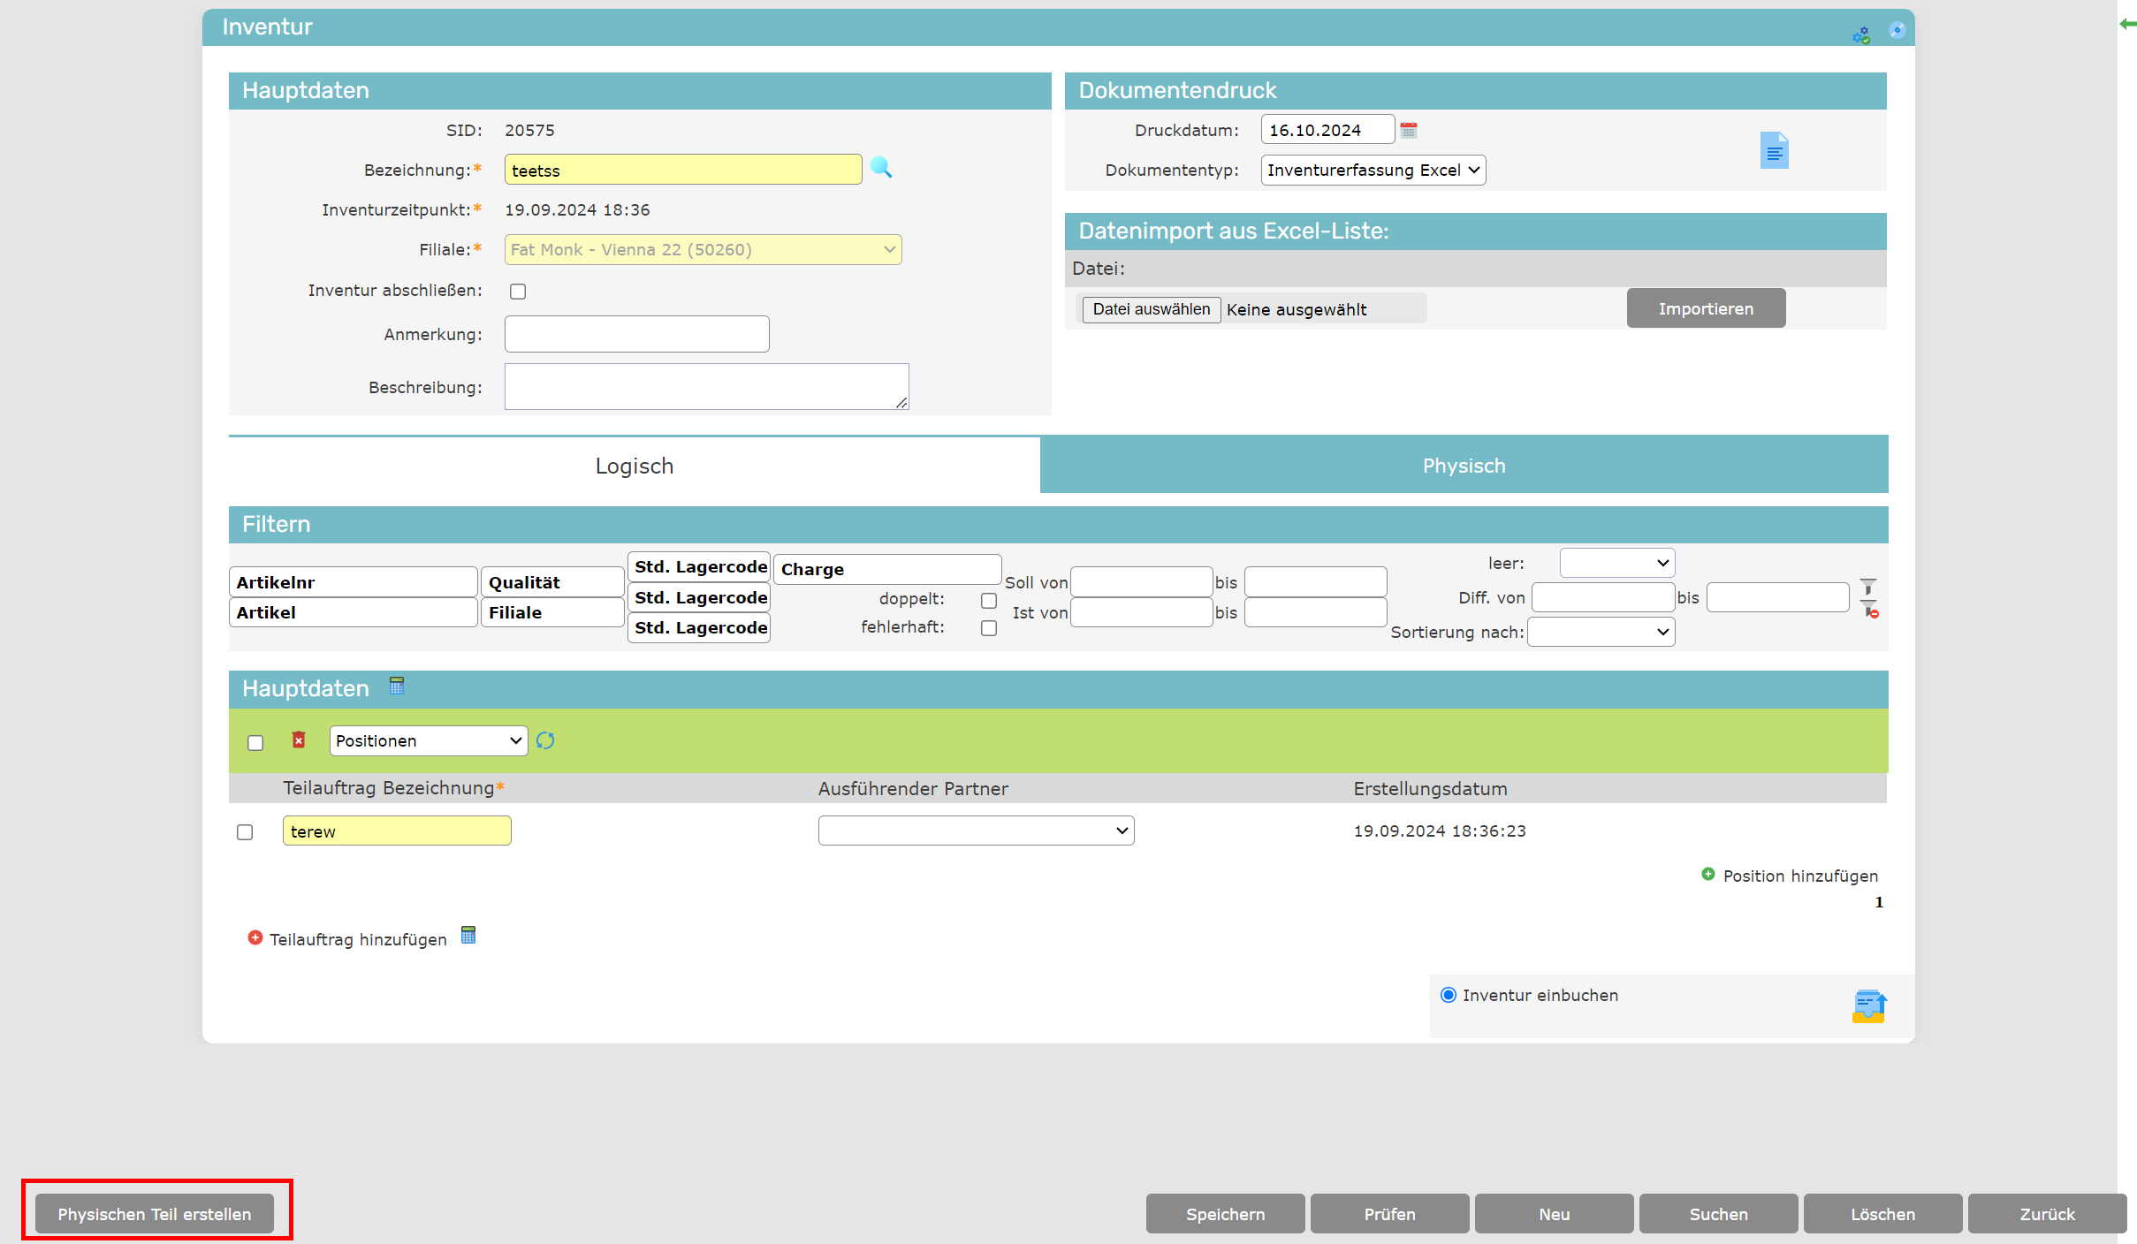Click the calculator icon beside Hauptdaten header
Viewport: 2137px width, 1244px height.
(397, 686)
